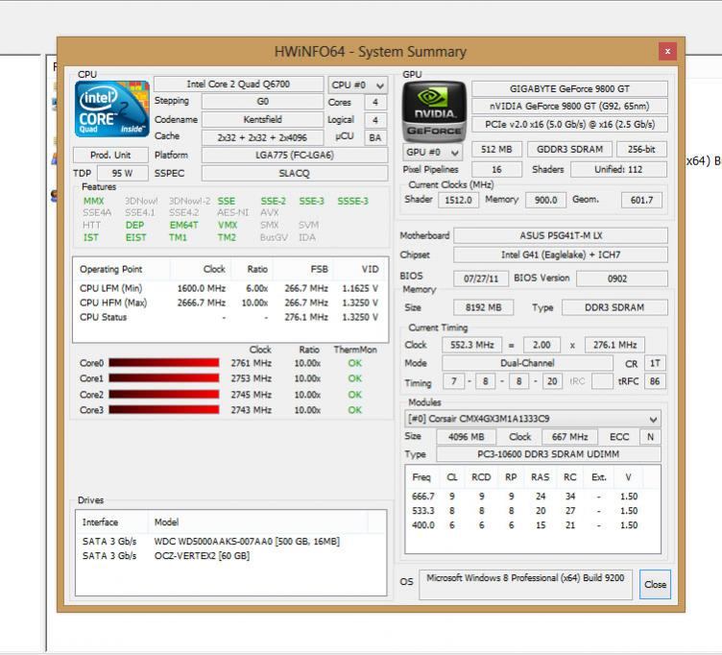Click the 4096 MB module size field
Screen dimensions: 722x655
pos(467,437)
